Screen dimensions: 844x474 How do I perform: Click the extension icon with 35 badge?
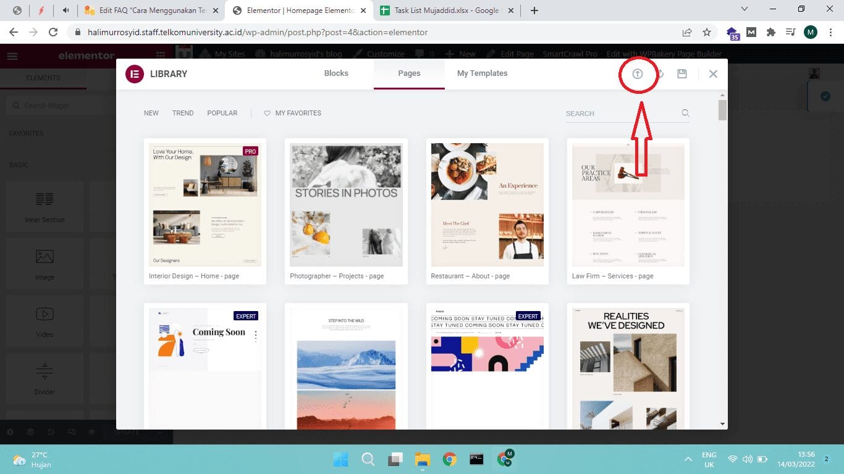pyautogui.click(x=733, y=33)
